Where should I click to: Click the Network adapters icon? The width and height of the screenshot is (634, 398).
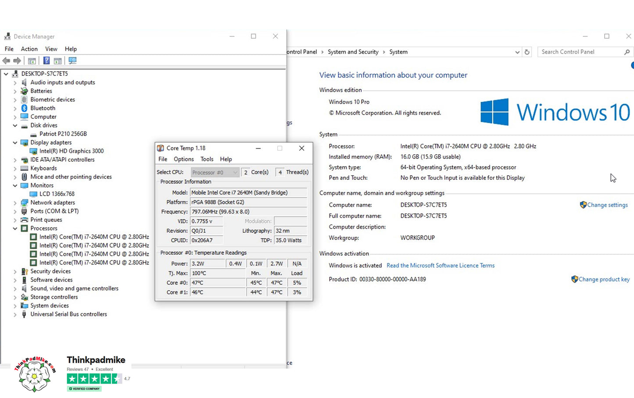24,203
